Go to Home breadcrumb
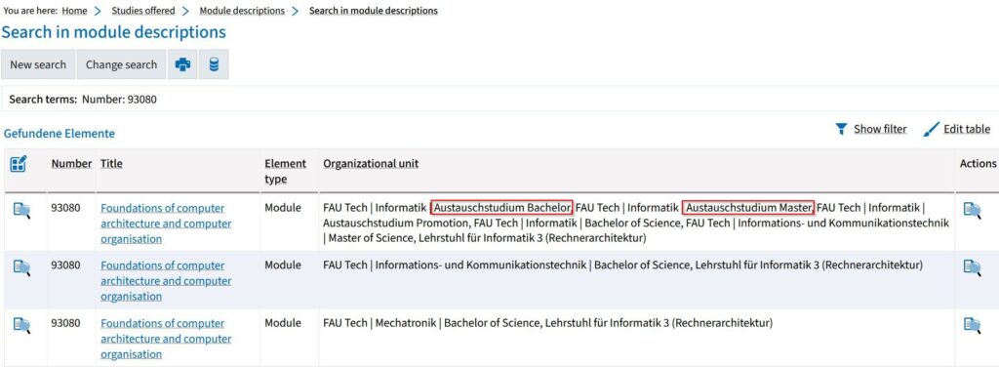The height and width of the screenshot is (367, 999). (x=74, y=11)
